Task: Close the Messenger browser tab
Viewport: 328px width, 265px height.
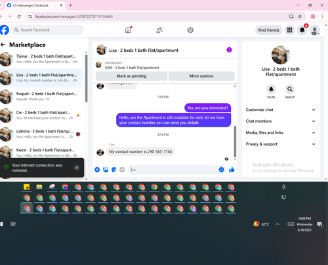Action: point(61,5)
